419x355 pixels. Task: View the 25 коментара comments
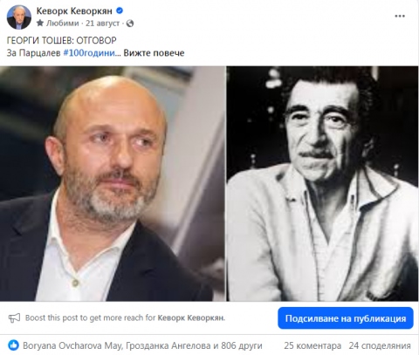point(313,345)
